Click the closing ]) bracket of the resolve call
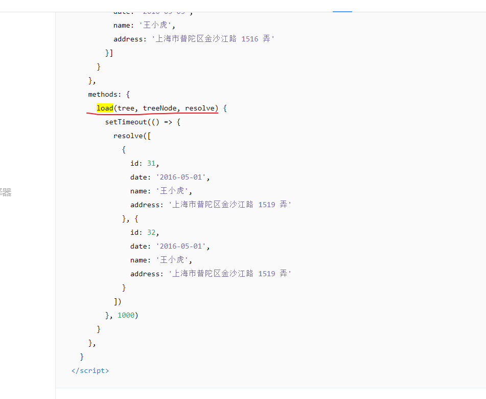Screen dimensions: 486x399 pos(117,301)
